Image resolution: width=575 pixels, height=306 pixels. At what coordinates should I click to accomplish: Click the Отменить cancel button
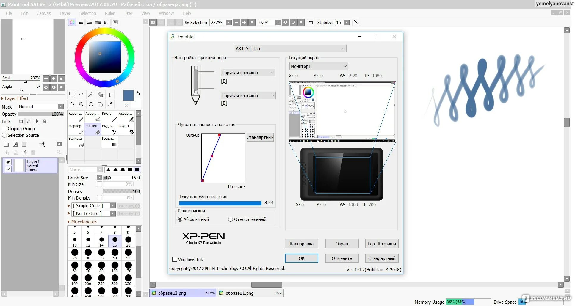pyautogui.click(x=342, y=258)
